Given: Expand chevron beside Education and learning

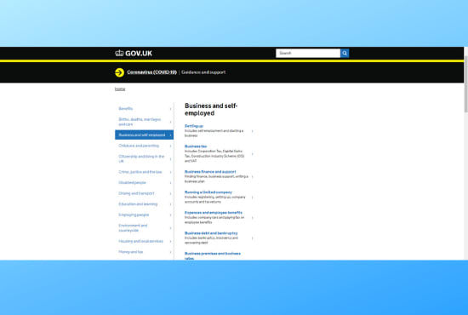Looking at the screenshot, I should [x=171, y=204].
